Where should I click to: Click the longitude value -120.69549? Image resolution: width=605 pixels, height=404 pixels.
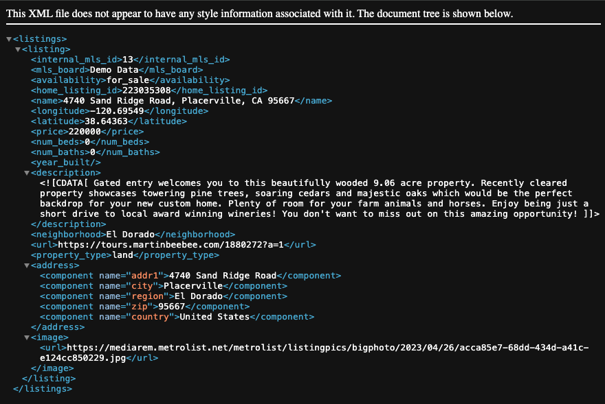coord(116,111)
